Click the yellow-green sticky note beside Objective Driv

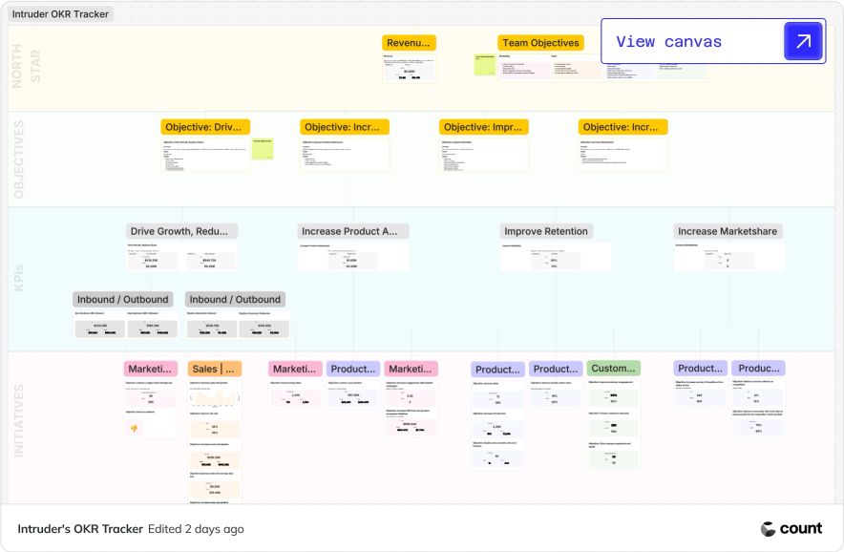tap(263, 149)
